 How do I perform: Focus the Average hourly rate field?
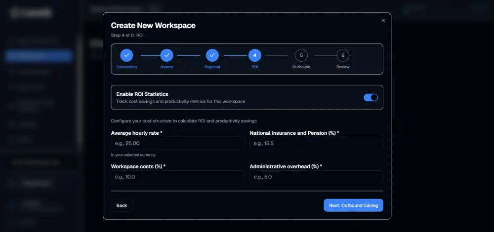178,143
